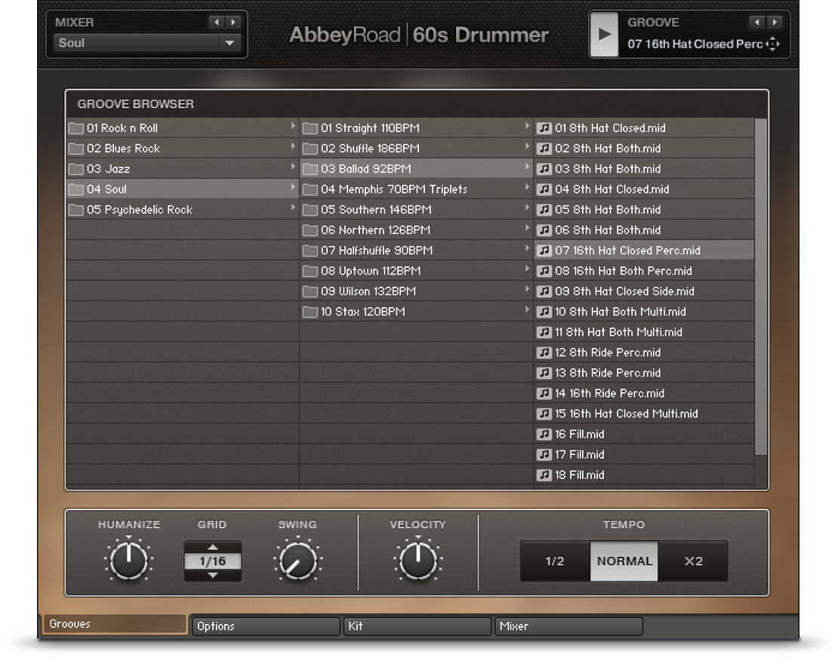Click MIDI note icon of 16 Fill.mid
The image size is (838, 664).
[544, 435]
